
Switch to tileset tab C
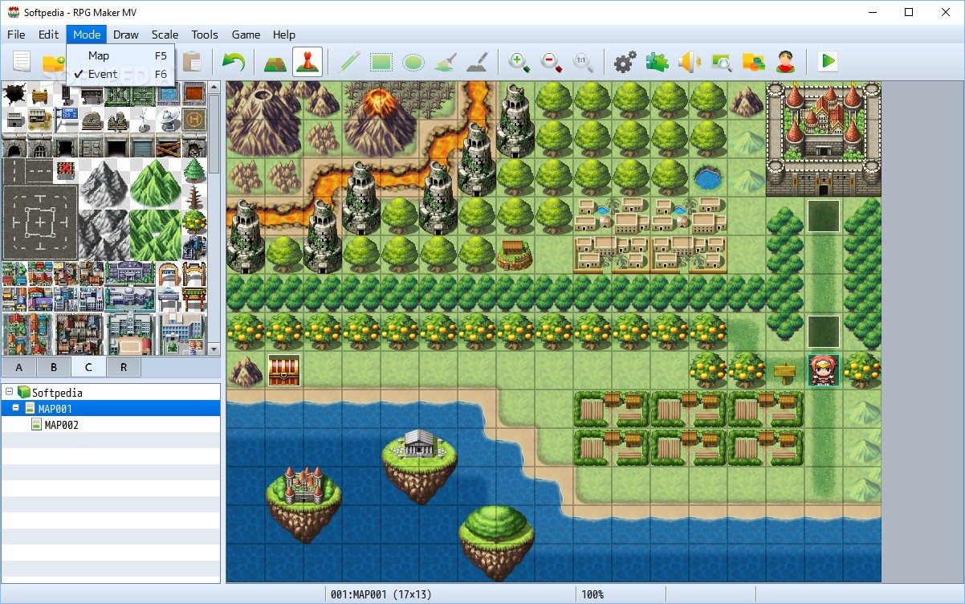pos(88,368)
